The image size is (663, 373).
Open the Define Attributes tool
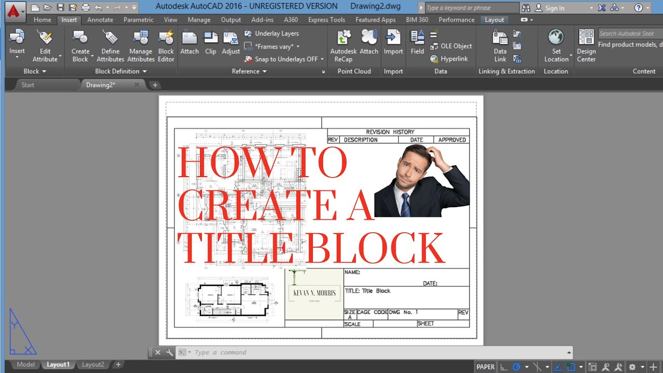tap(110, 46)
